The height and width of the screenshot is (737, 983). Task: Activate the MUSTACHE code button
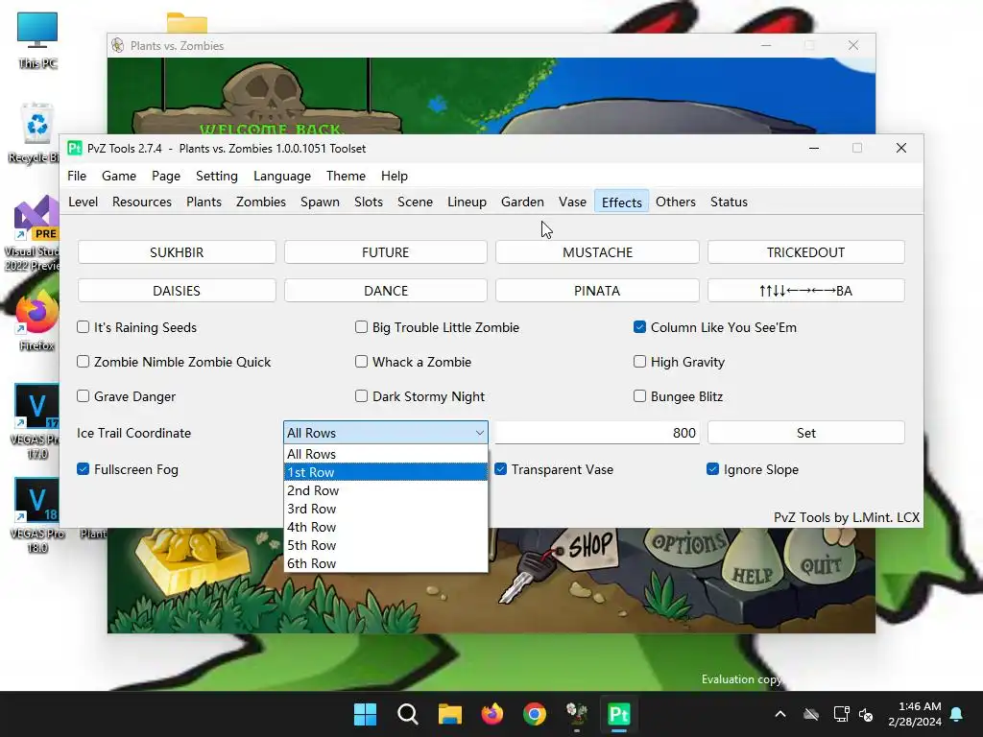597,252
